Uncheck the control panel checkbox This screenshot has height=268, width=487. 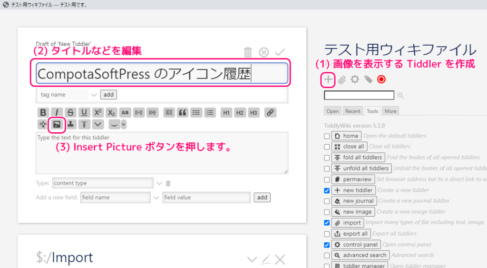(327, 245)
